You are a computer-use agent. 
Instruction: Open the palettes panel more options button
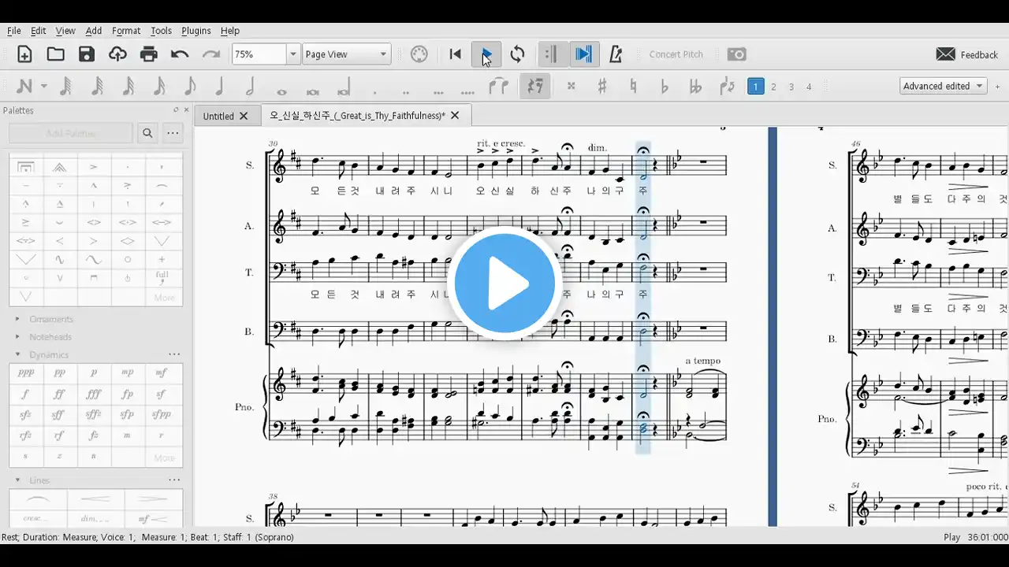(x=173, y=133)
